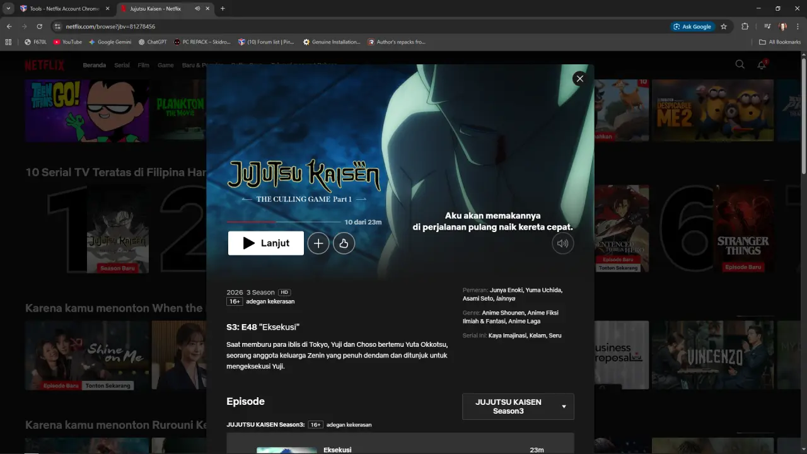Open Film in Netflix navigation
Image resolution: width=807 pixels, height=454 pixels.
(x=144, y=65)
